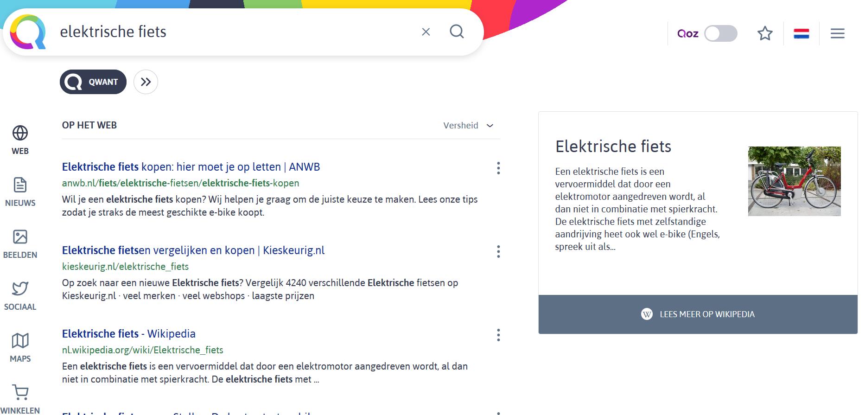865x415 pixels.
Task: Click the anwb.nl result URL
Action: click(x=180, y=183)
